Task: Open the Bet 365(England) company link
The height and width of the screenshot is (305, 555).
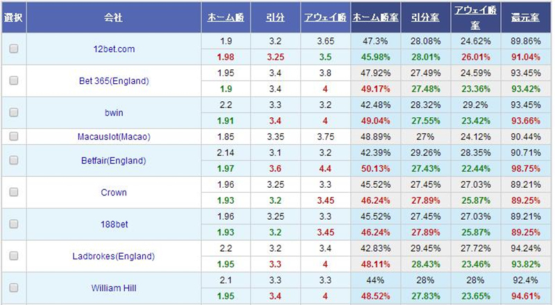Action: point(114,81)
